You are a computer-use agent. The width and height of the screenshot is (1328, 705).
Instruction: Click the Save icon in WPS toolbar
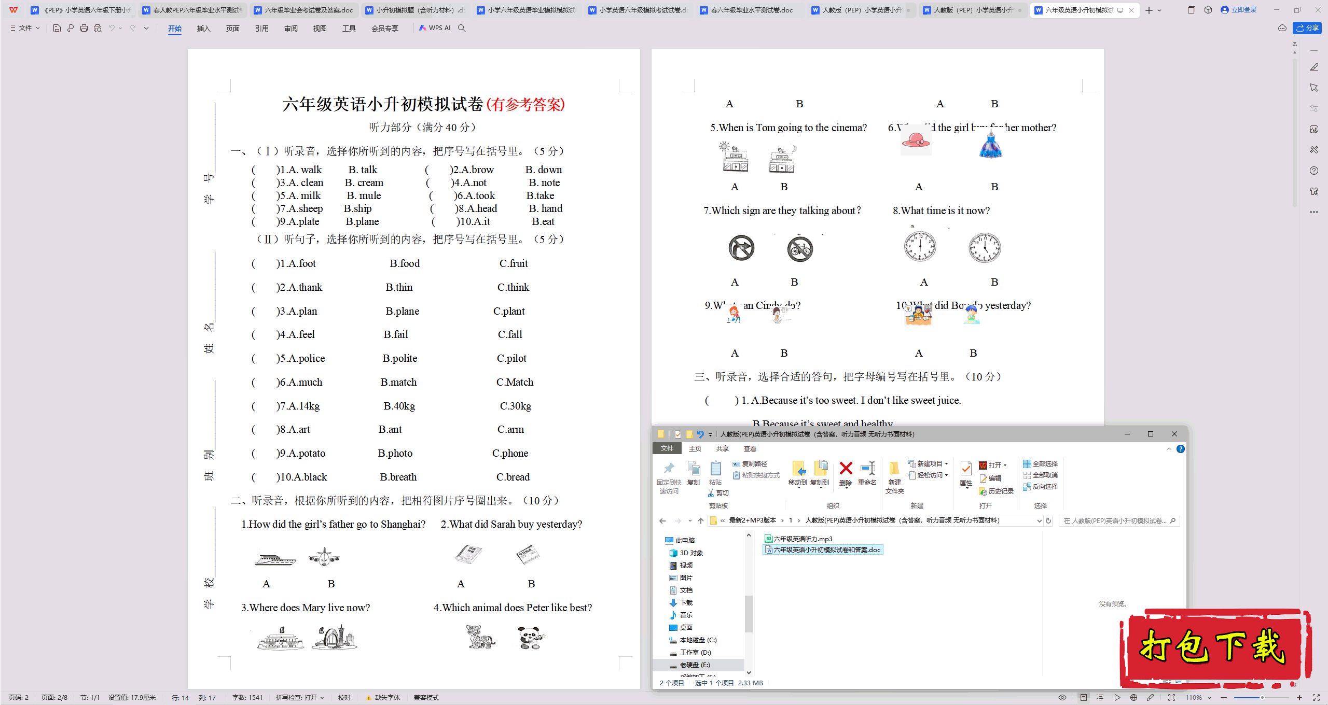point(57,28)
